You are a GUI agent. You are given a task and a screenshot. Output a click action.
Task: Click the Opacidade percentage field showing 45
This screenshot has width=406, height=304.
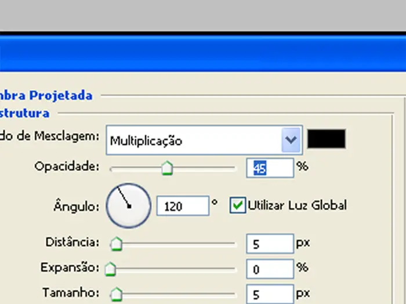270,168
